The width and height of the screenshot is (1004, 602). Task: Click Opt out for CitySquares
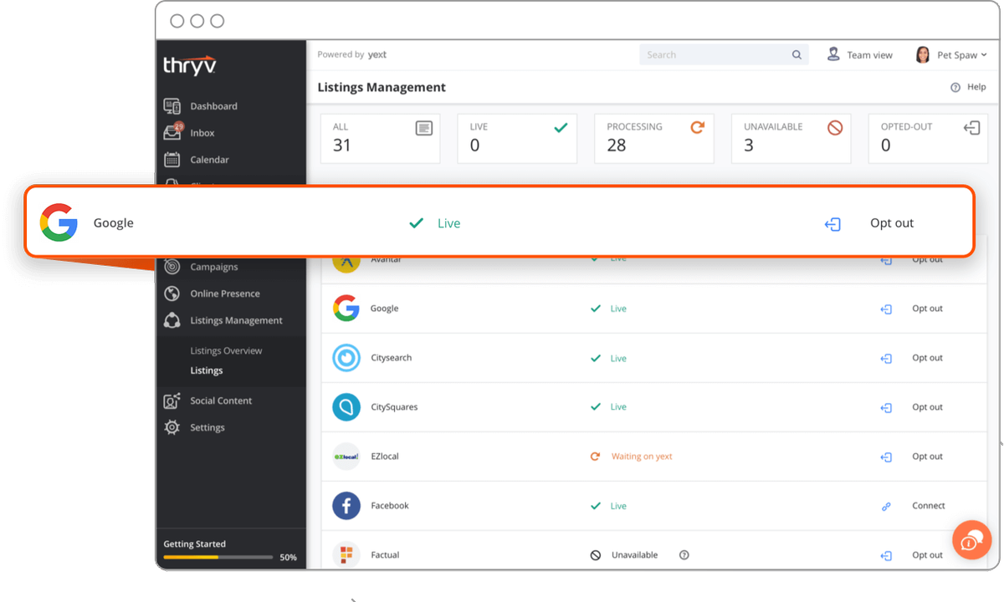(x=927, y=407)
